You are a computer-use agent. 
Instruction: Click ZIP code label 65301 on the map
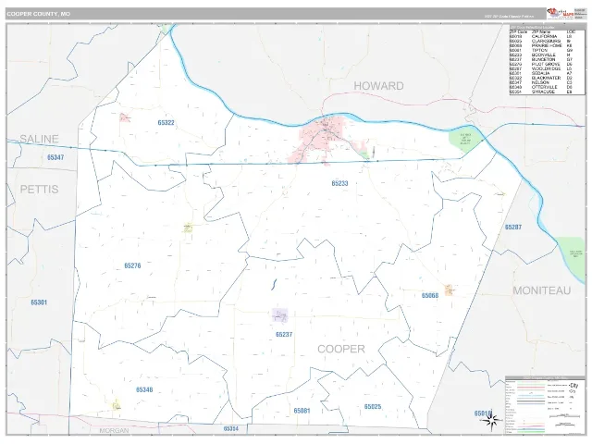(x=39, y=302)
